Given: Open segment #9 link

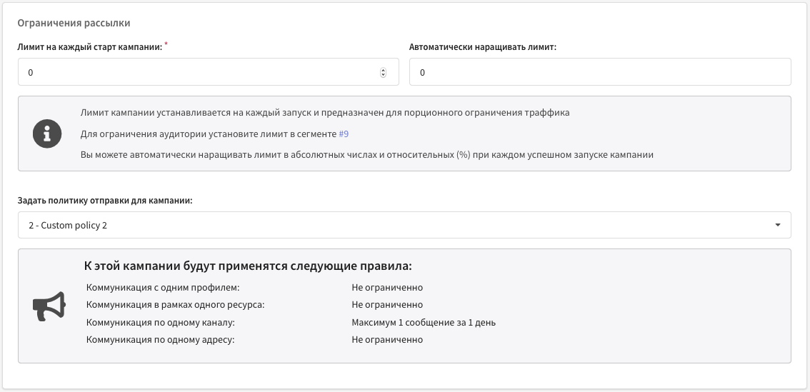Looking at the screenshot, I should [x=344, y=134].
